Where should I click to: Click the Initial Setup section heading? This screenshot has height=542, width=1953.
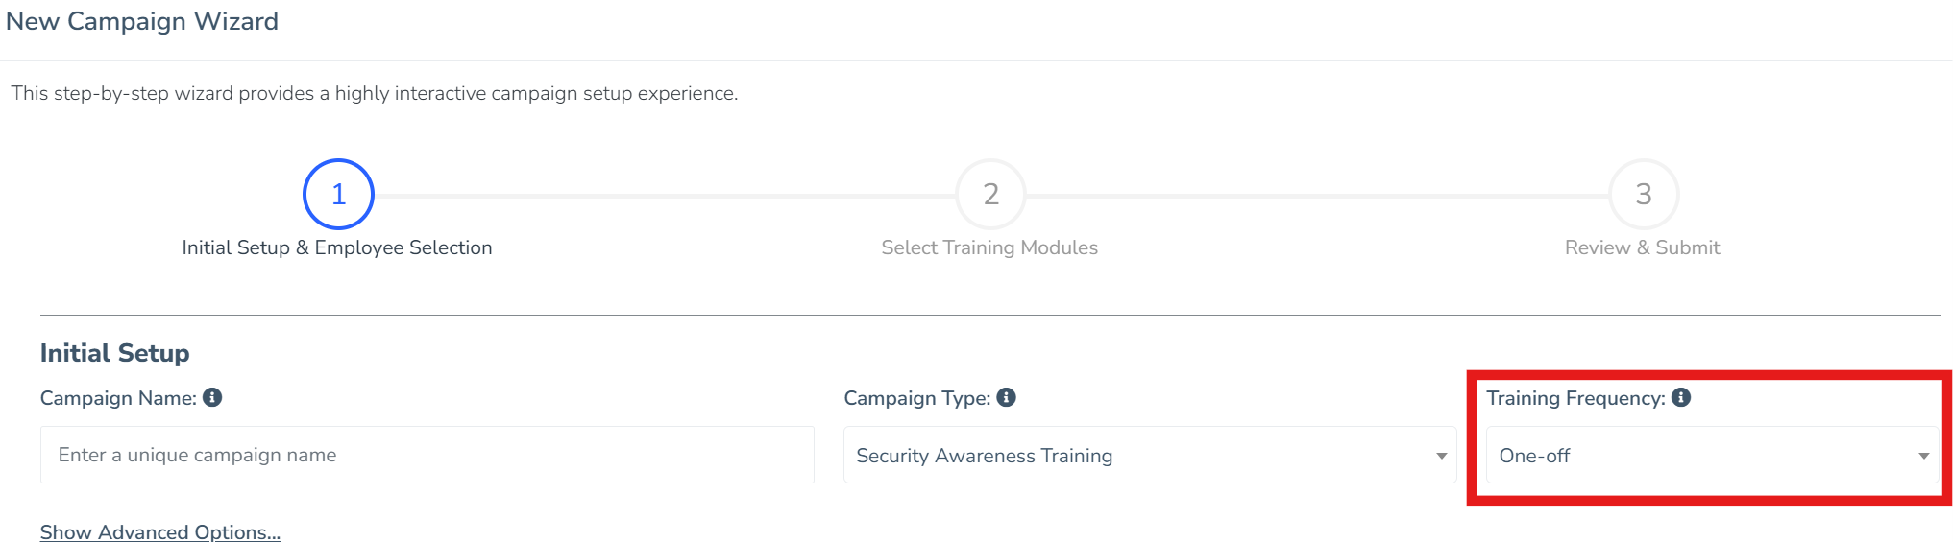[x=114, y=353]
